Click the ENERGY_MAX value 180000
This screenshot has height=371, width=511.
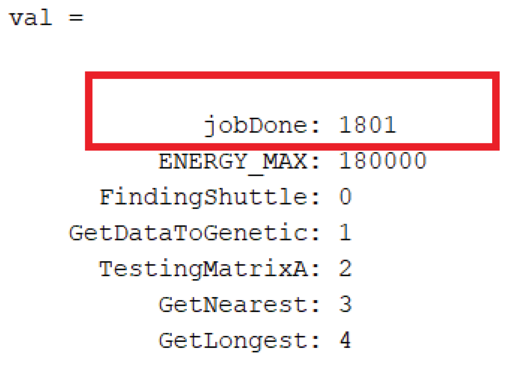click(383, 161)
